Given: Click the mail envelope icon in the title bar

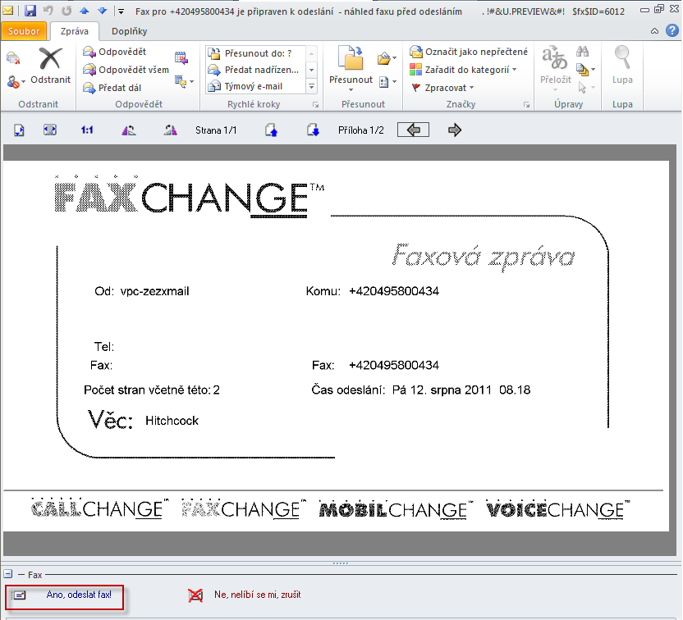Looking at the screenshot, I should [8, 10].
